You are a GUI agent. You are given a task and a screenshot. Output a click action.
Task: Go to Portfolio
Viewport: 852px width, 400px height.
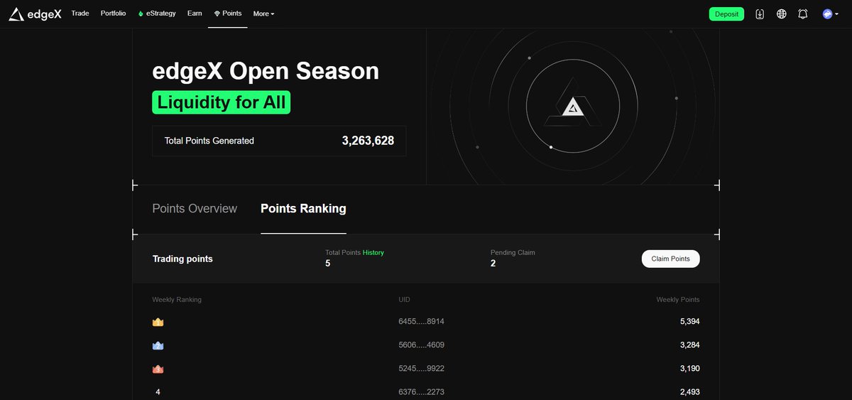point(114,13)
